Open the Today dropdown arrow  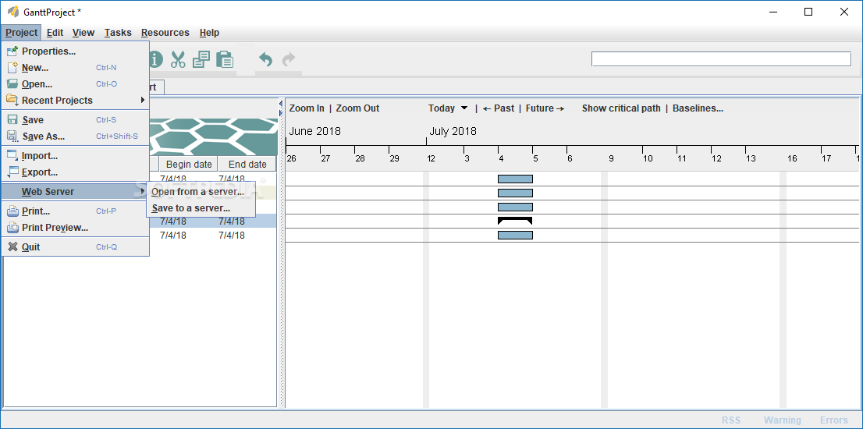(x=464, y=108)
